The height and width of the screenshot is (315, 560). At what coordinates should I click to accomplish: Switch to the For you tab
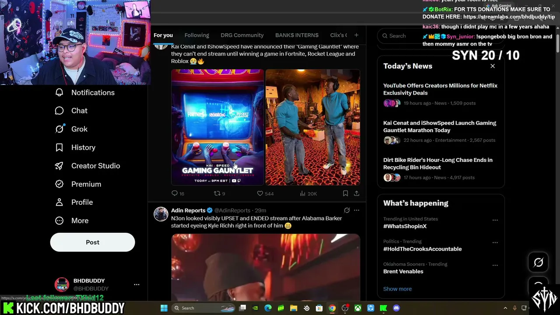(163, 35)
